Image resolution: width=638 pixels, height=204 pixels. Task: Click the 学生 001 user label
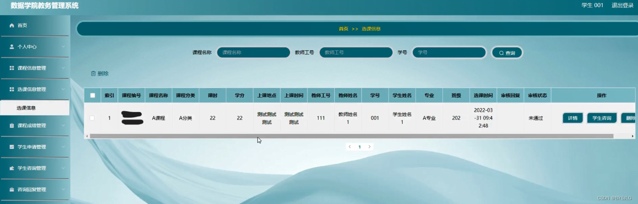593,5
